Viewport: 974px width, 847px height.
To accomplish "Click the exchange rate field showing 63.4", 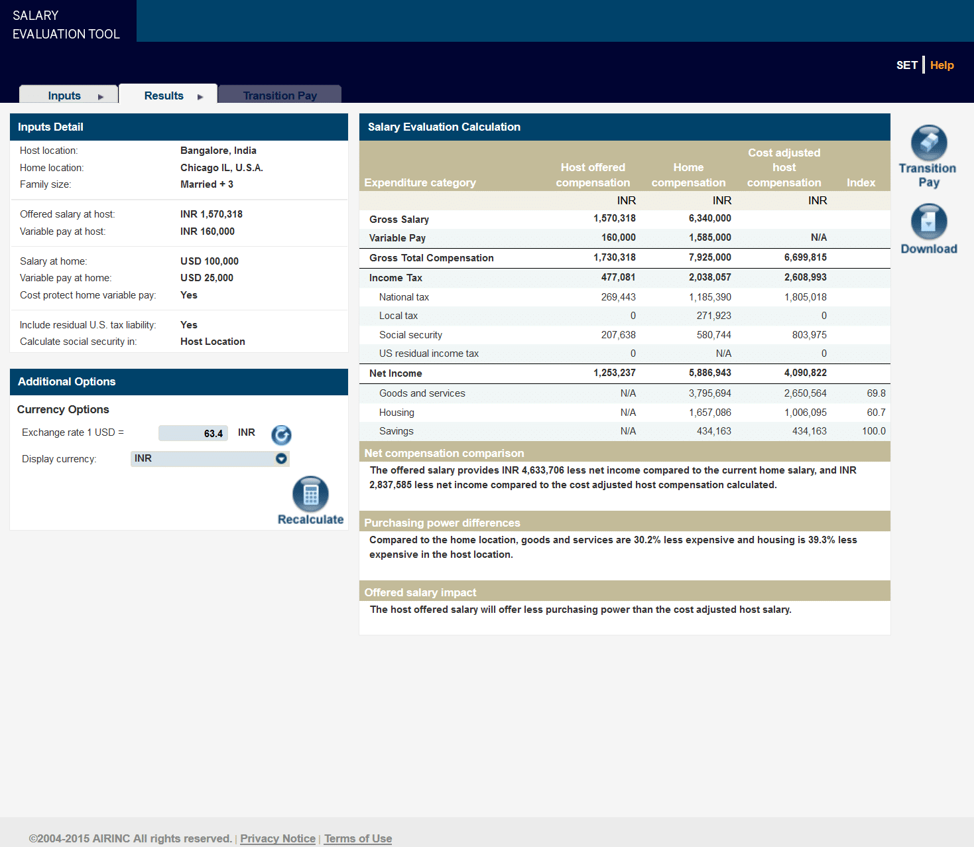I will (x=193, y=433).
